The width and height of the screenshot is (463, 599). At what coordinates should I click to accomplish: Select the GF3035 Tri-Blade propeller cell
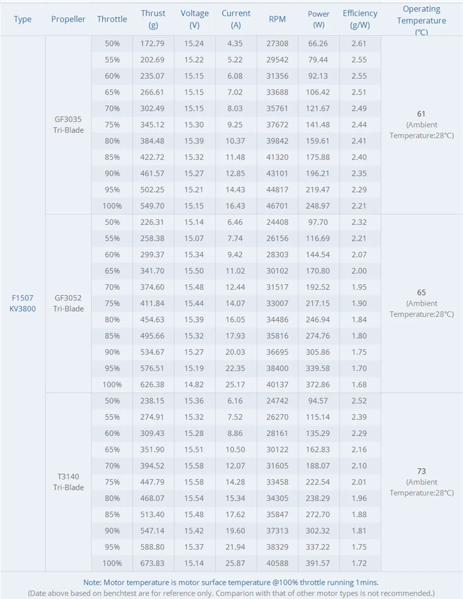coord(68,125)
